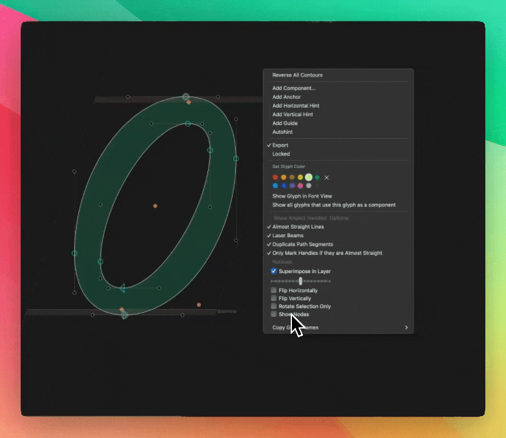This screenshot has width=506, height=438.
Task: Check Rotate Selection Only
Action: [274, 307]
